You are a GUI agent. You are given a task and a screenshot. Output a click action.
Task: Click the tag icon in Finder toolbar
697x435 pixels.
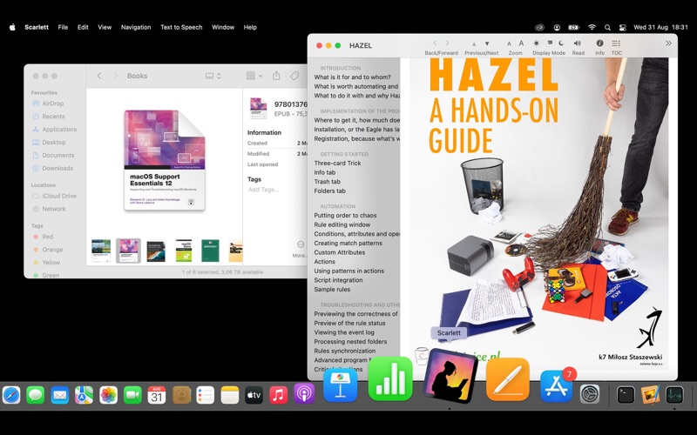(x=294, y=76)
